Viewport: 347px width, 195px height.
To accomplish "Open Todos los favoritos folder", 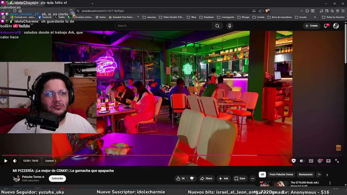I will point(333,17).
